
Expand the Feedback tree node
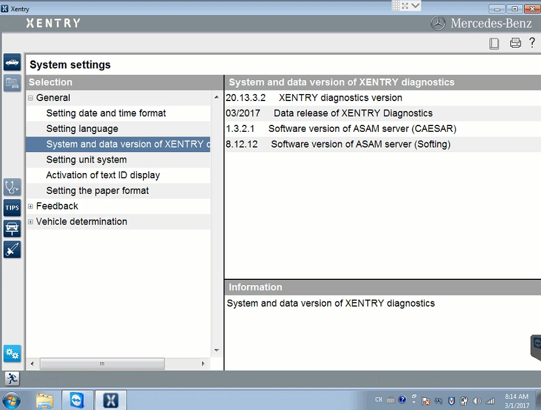[x=30, y=206]
